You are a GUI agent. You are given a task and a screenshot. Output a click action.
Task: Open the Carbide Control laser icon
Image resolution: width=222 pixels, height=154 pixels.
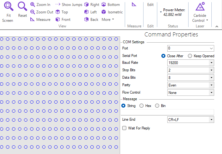coord(200,7)
